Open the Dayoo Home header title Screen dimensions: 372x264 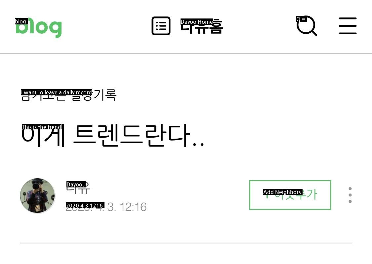tap(202, 26)
